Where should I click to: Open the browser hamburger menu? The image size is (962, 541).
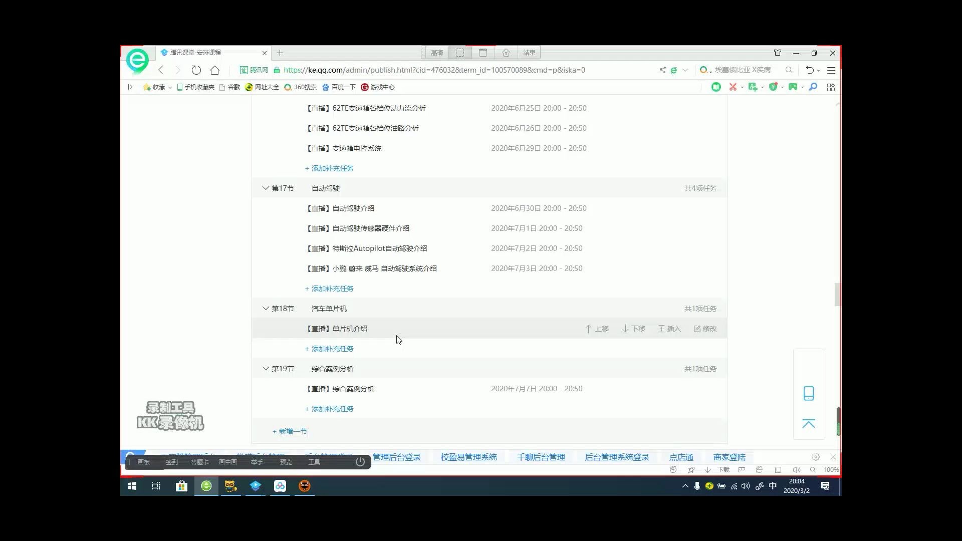point(831,70)
